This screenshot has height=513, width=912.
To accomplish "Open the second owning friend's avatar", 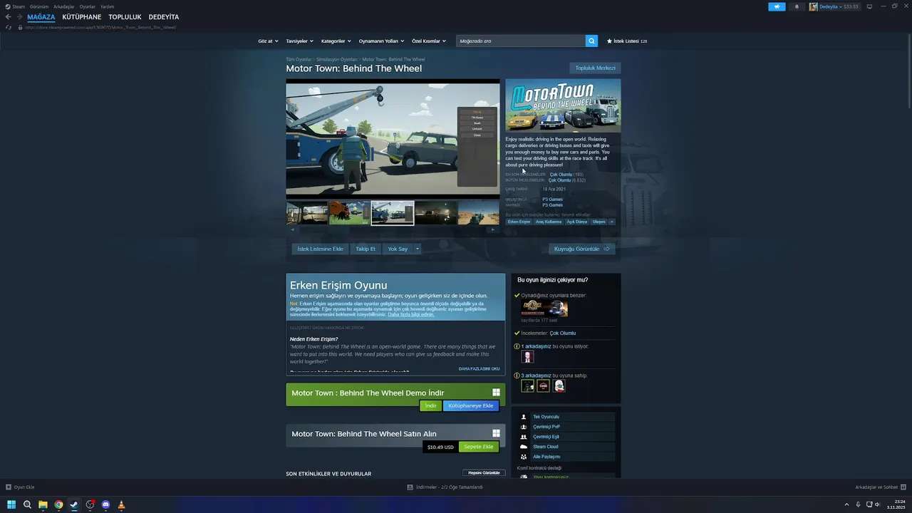I will pos(543,385).
